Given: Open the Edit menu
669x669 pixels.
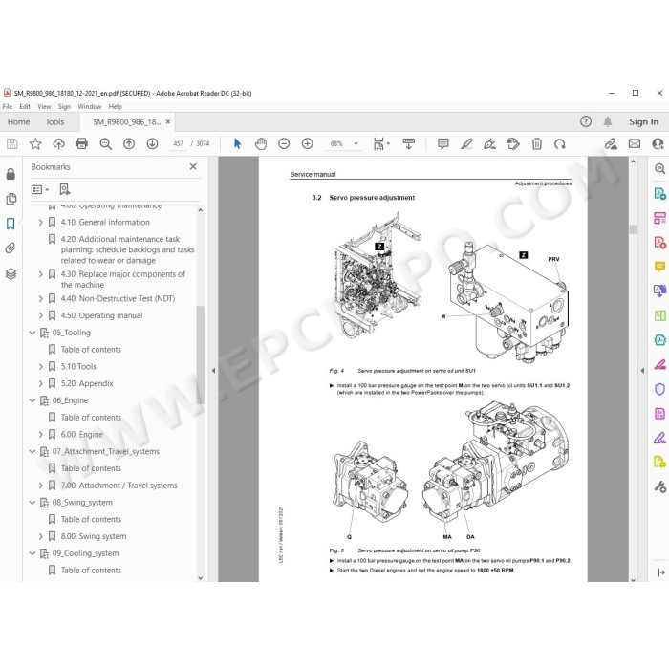Looking at the screenshot, I should point(25,107).
